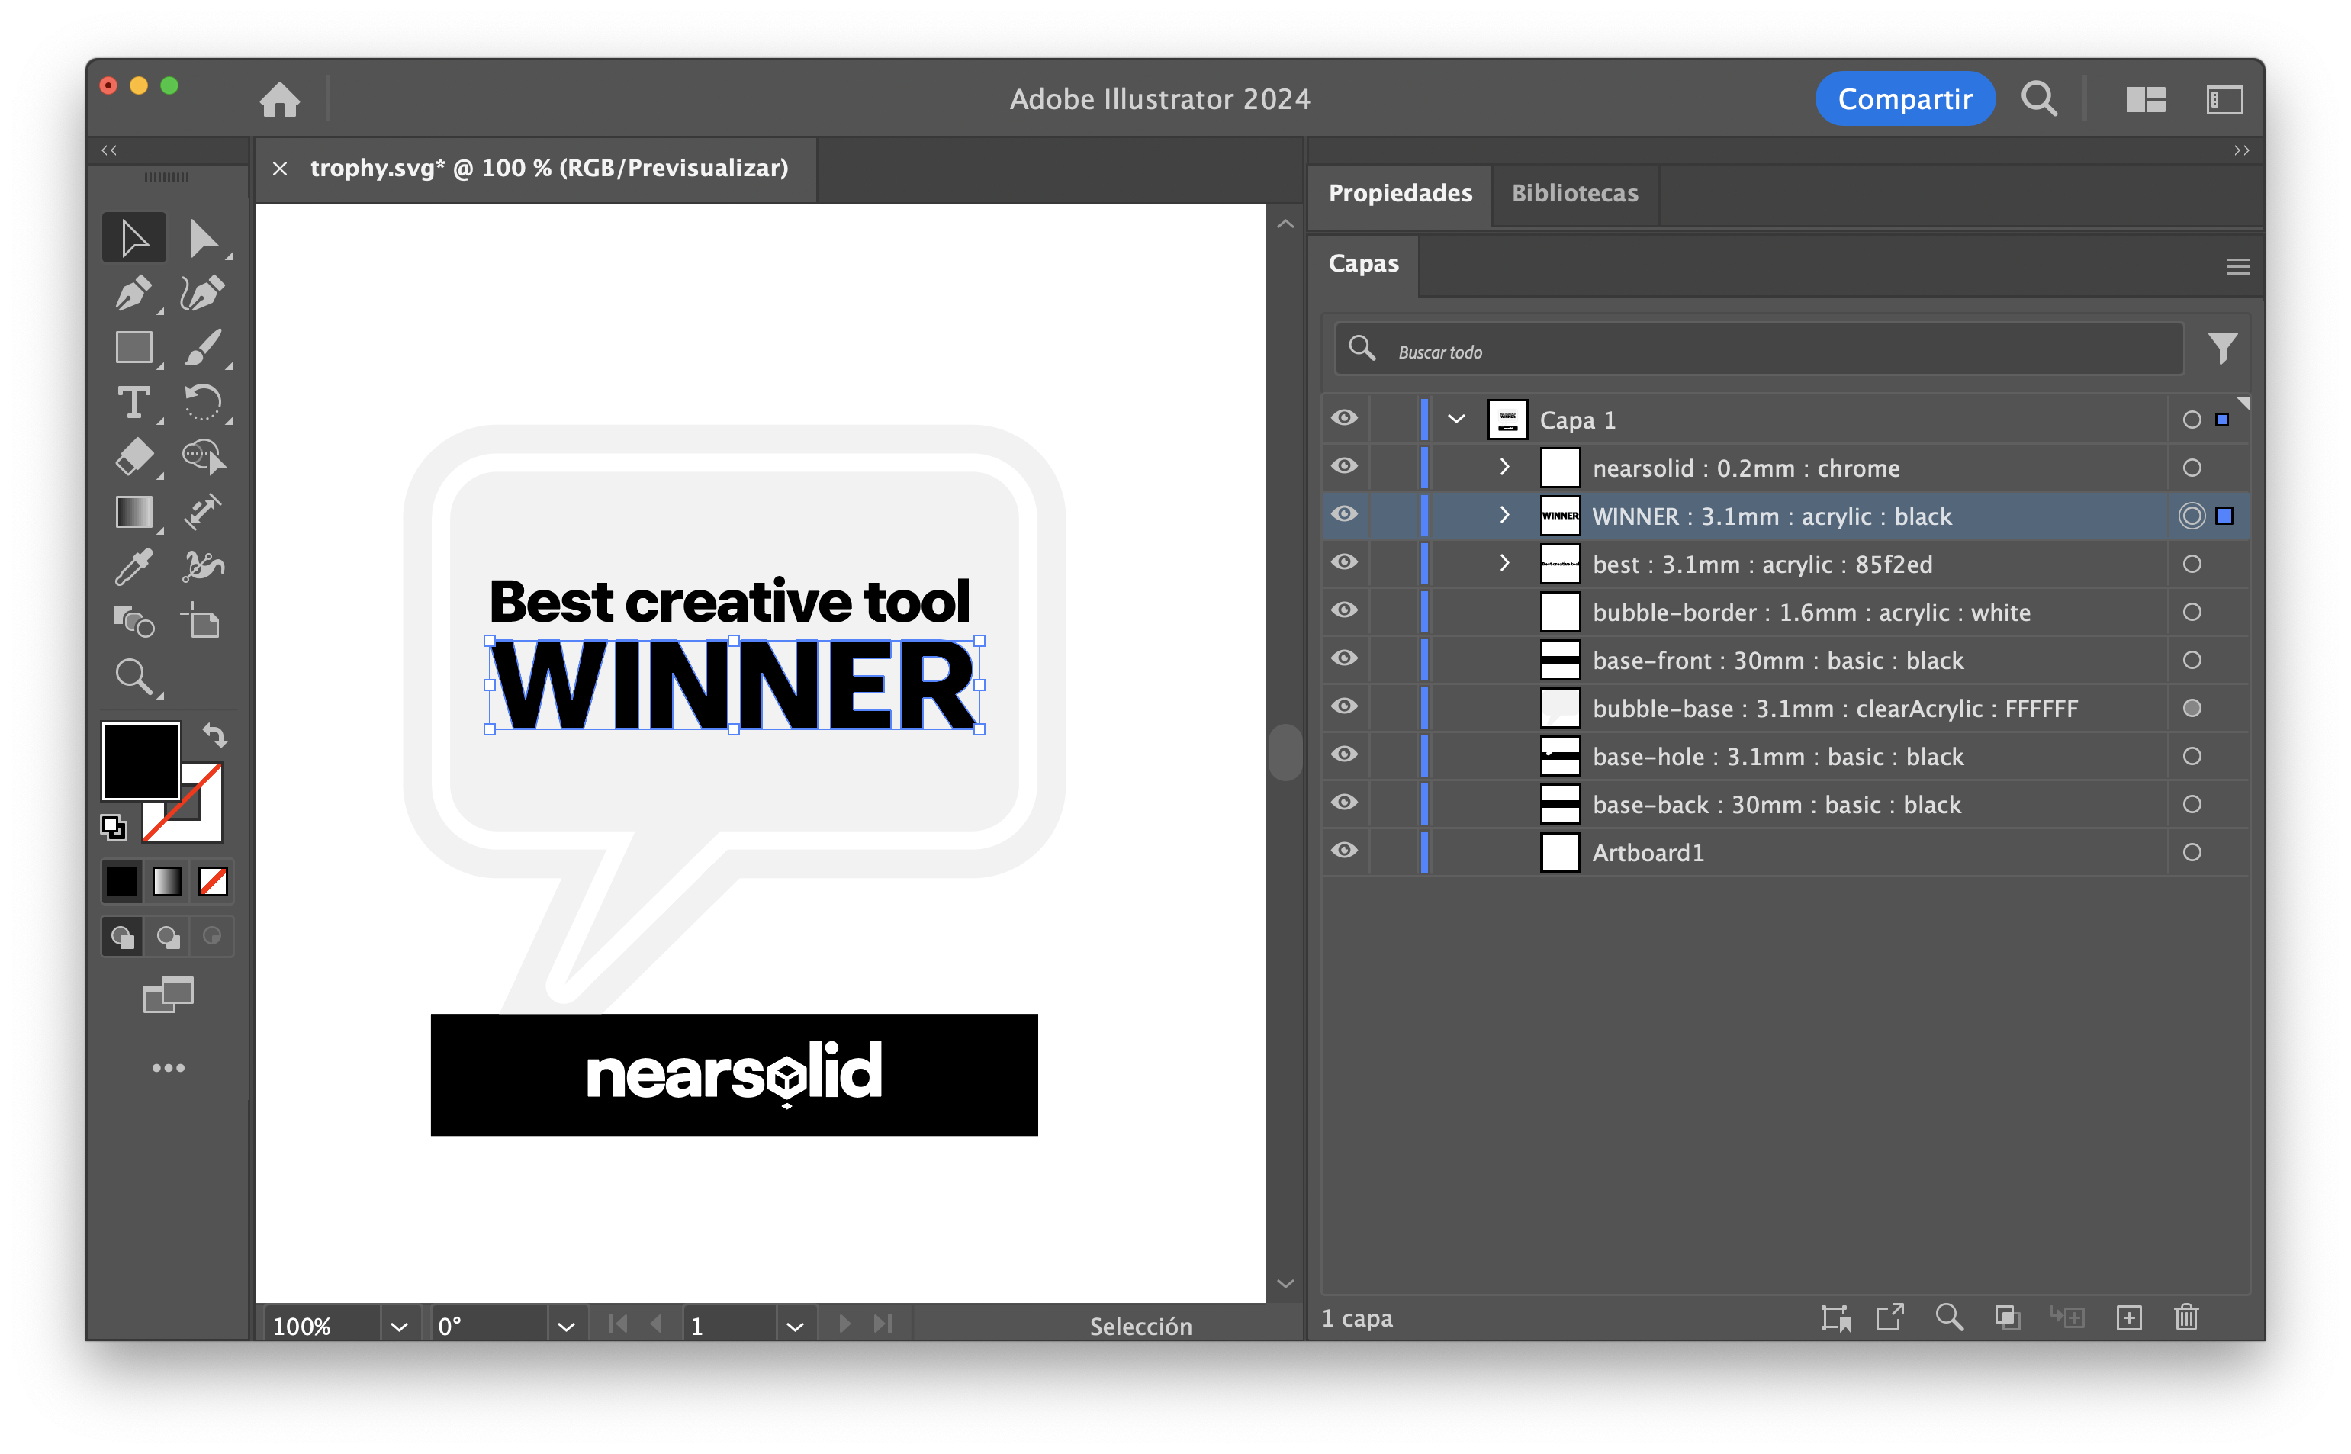Collapse the Capa 1 layer
Viewport: 2351px width, 1454px height.
[x=1455, y=418]
